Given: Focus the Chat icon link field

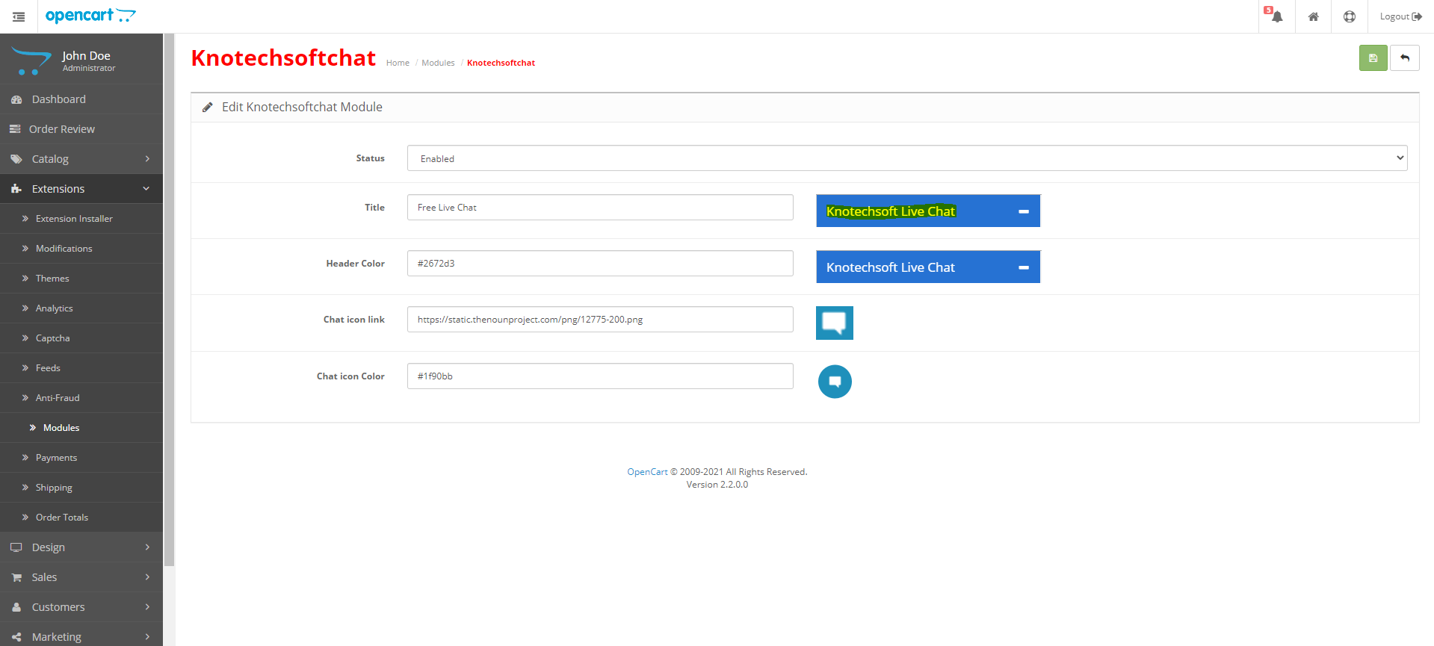Looking at the screenshot, I should 600,320.
